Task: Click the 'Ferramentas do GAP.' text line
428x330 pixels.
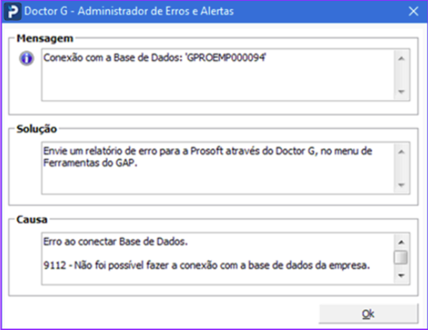Action: click(x=90, y=163)
